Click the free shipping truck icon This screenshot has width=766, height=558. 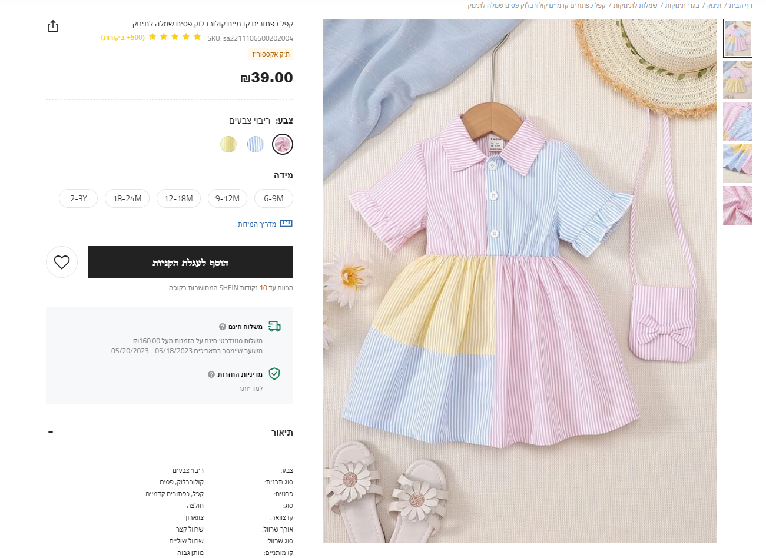(274, 326)
